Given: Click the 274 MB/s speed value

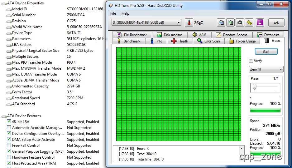Looking at the screenshot, I should 271,126.
